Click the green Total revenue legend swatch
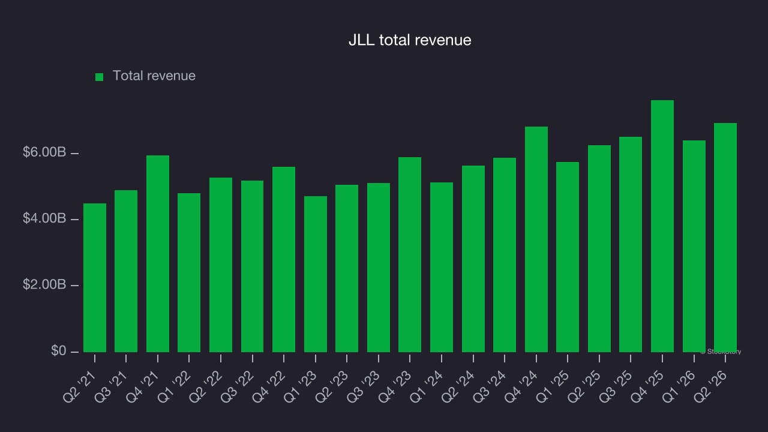The image size is (768, 432). pos(100,77)
